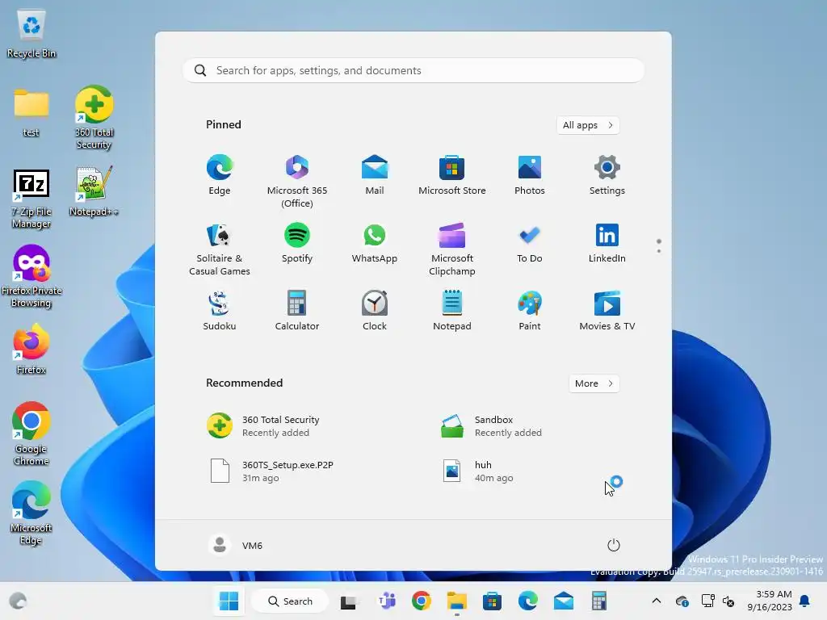Select Google Chrome desktop shortcut

pyautogui.click(x=31, y=434)
